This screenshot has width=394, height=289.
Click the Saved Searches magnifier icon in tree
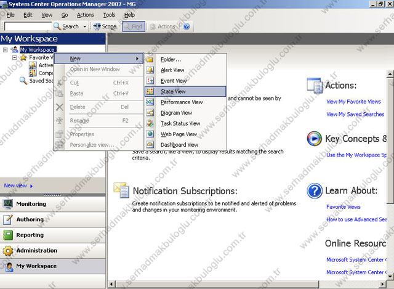23,81
